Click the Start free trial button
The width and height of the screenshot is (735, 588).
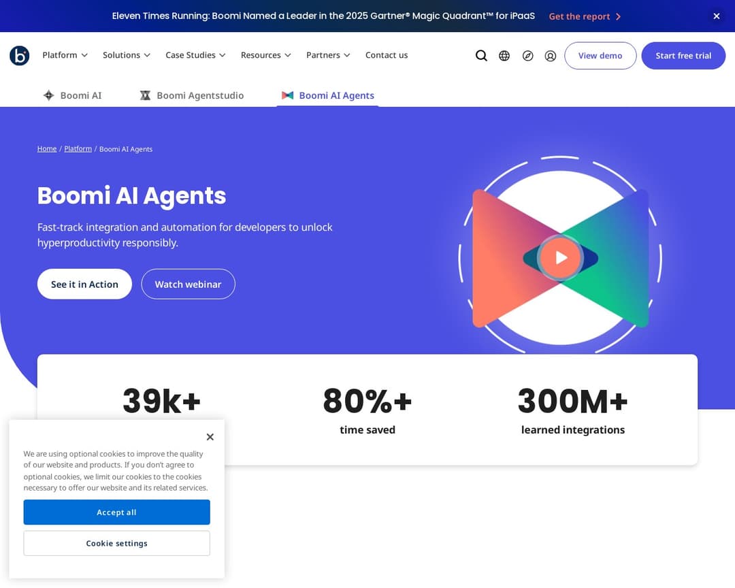(x=683, y=55)
